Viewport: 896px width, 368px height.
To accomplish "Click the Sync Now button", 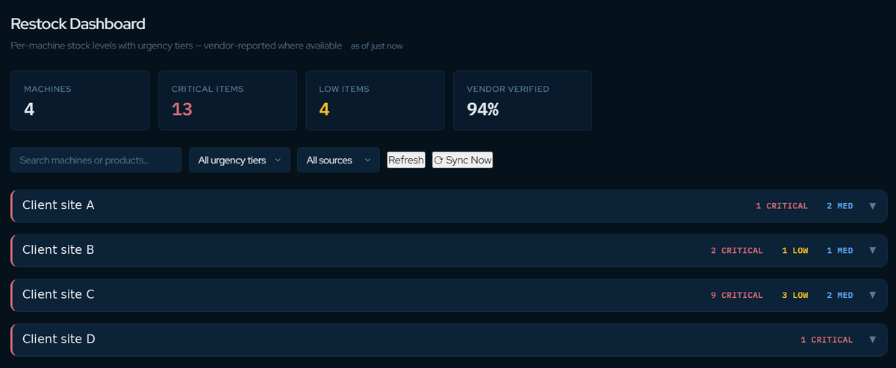I will (462, 160).
